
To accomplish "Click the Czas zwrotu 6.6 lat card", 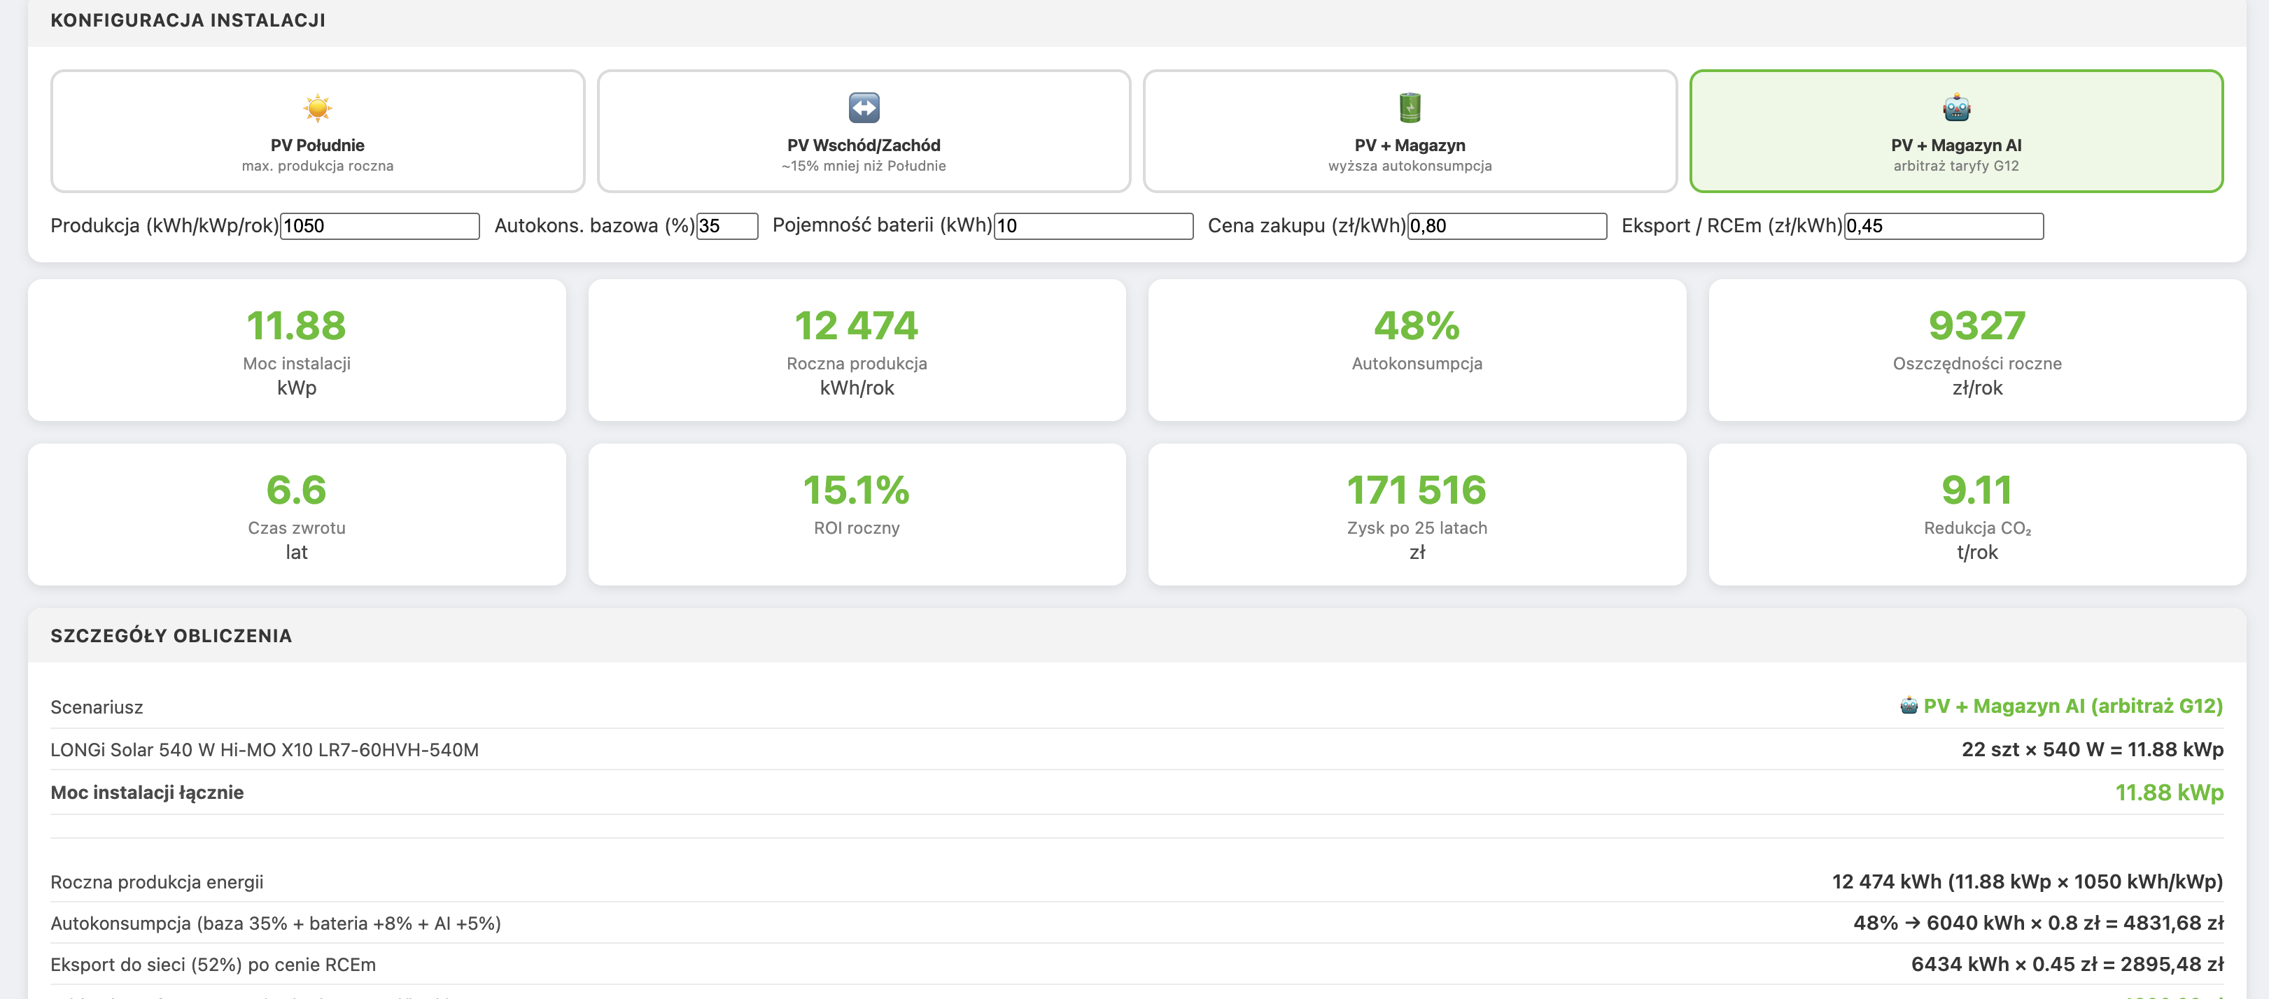I will click(297, 515).
